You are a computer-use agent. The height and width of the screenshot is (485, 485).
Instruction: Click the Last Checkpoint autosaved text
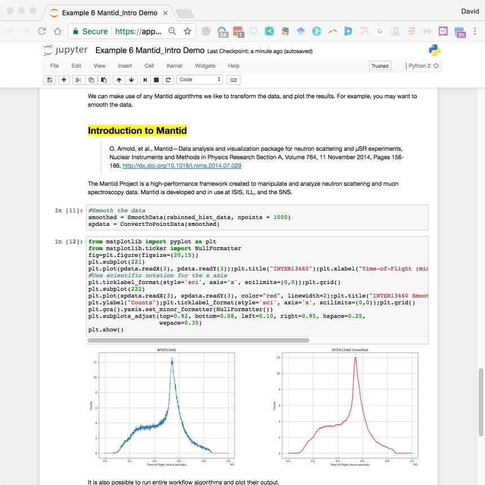pyautogui.click(x=260, y=51)
